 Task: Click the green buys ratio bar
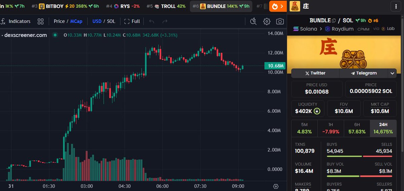point(344,156)
